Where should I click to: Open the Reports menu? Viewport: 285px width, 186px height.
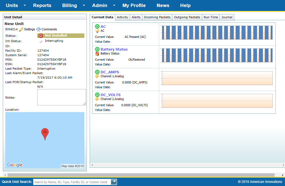42,5
